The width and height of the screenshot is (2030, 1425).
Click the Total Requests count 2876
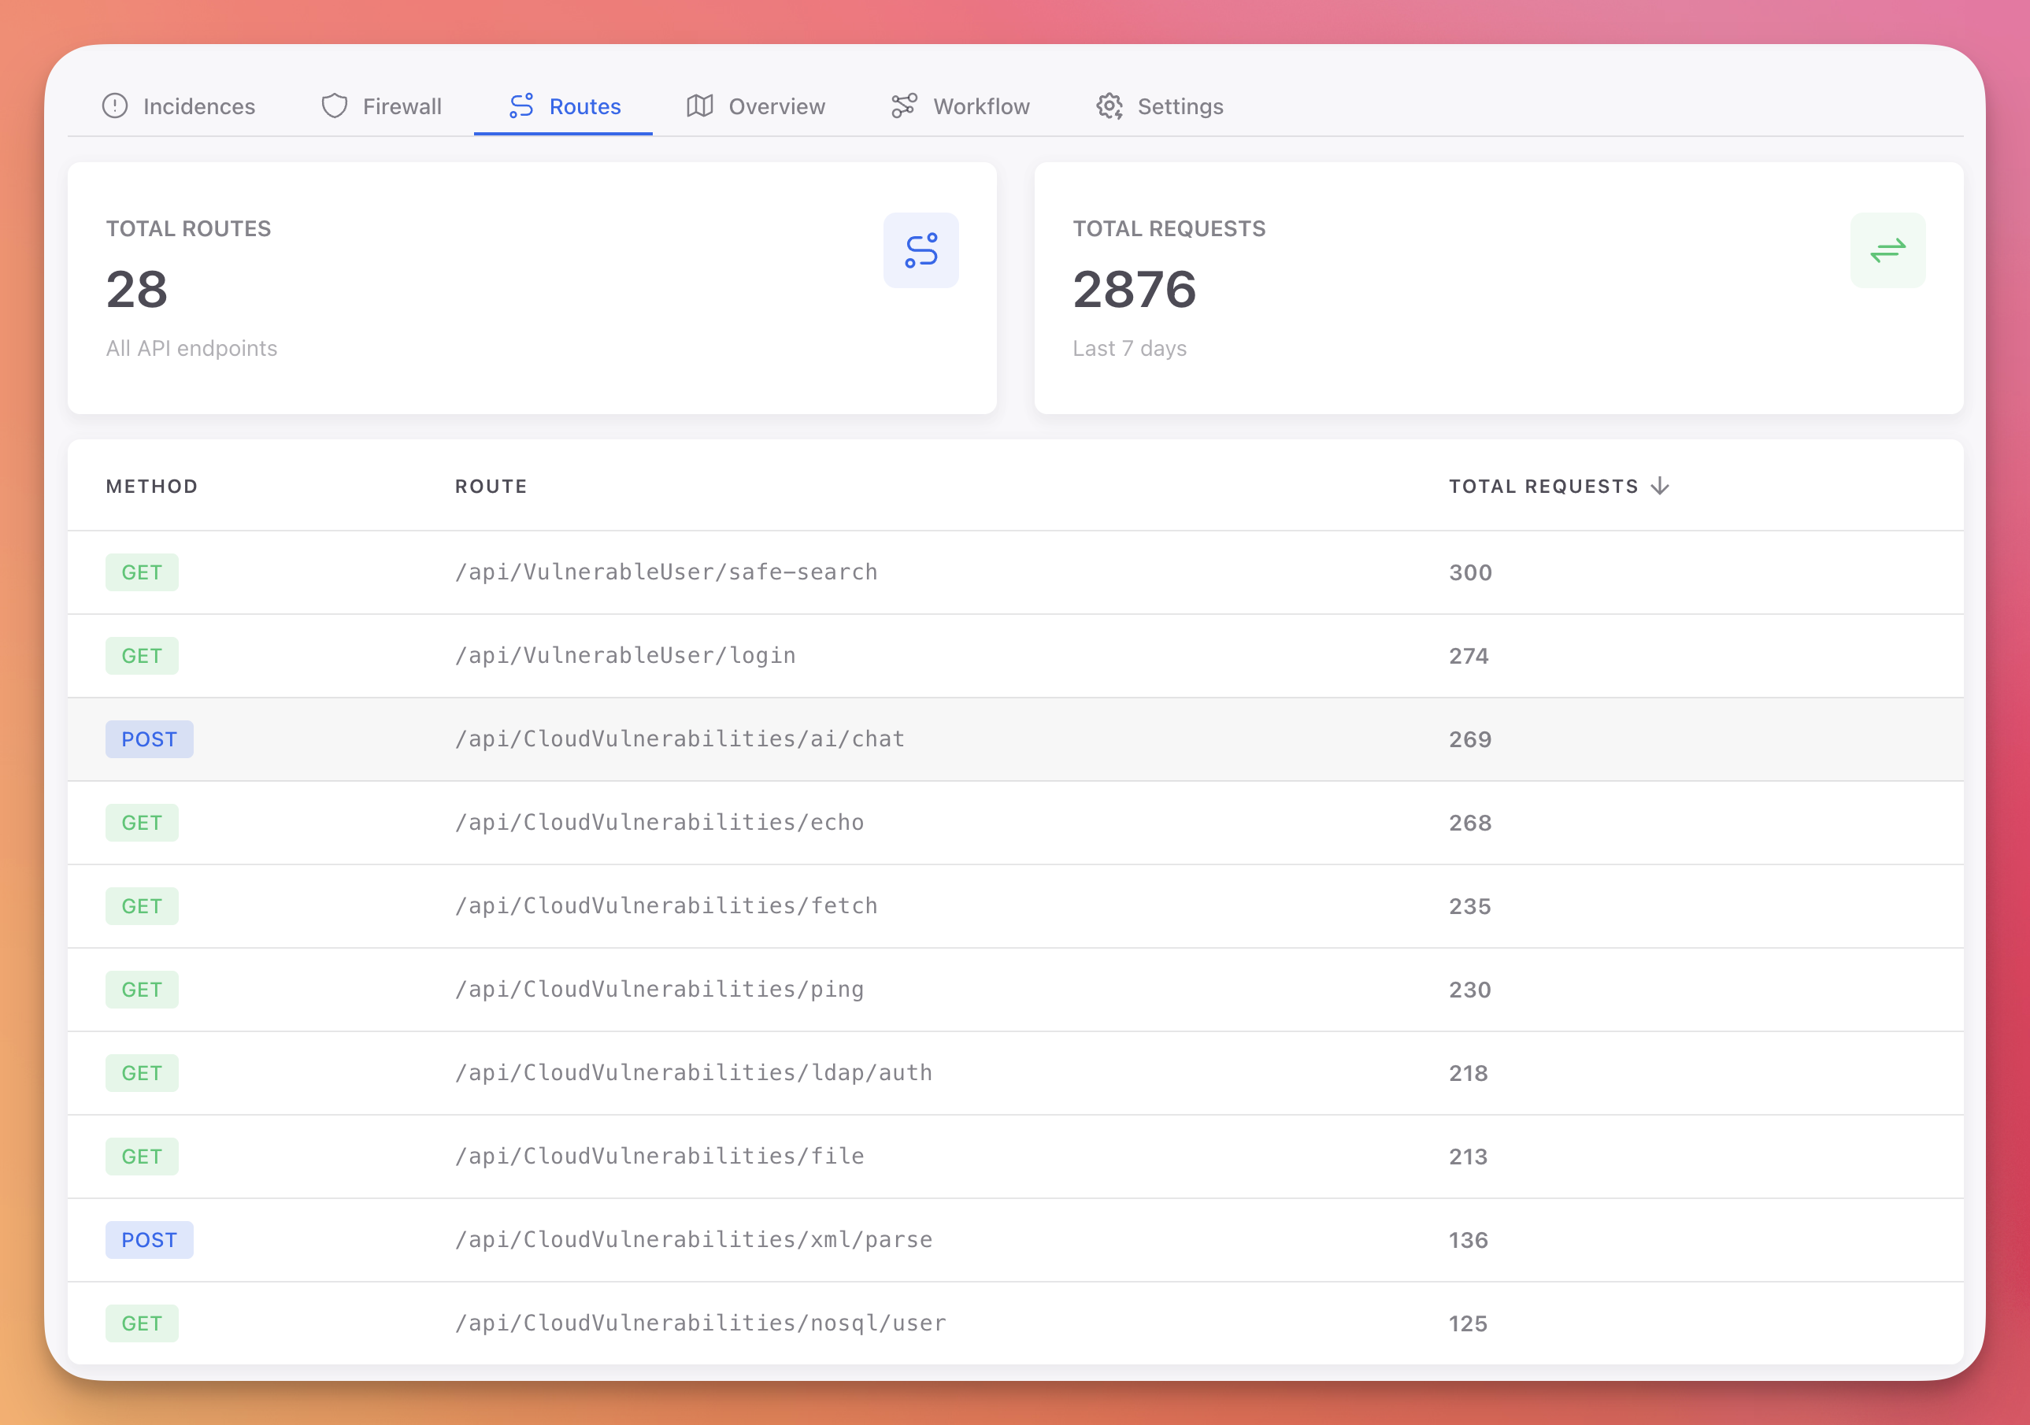1135,288
